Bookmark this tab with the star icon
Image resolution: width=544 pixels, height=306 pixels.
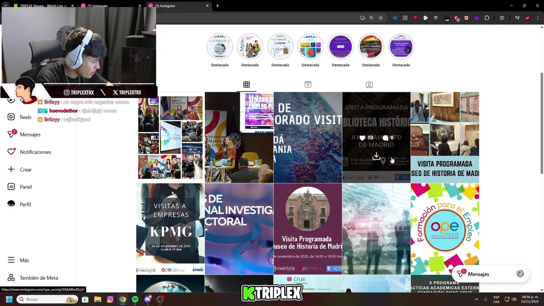coord(381,18)
